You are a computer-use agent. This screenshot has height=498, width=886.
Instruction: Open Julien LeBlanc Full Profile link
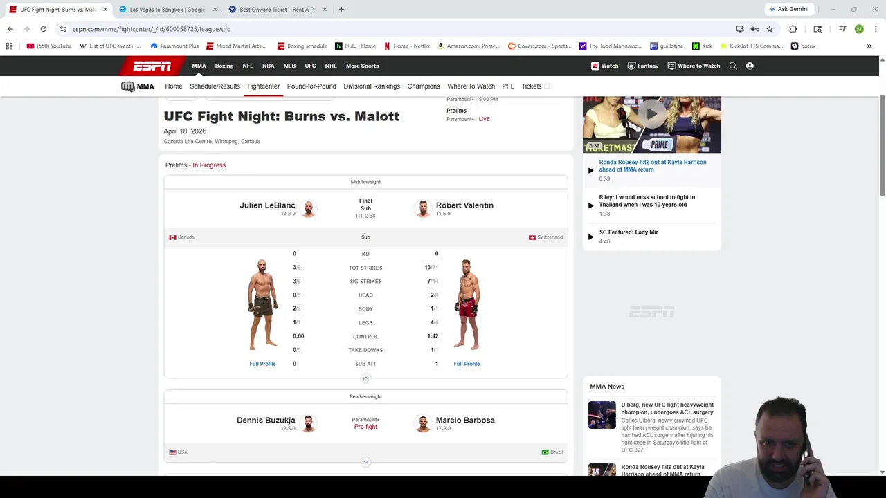tap(262, 364)
